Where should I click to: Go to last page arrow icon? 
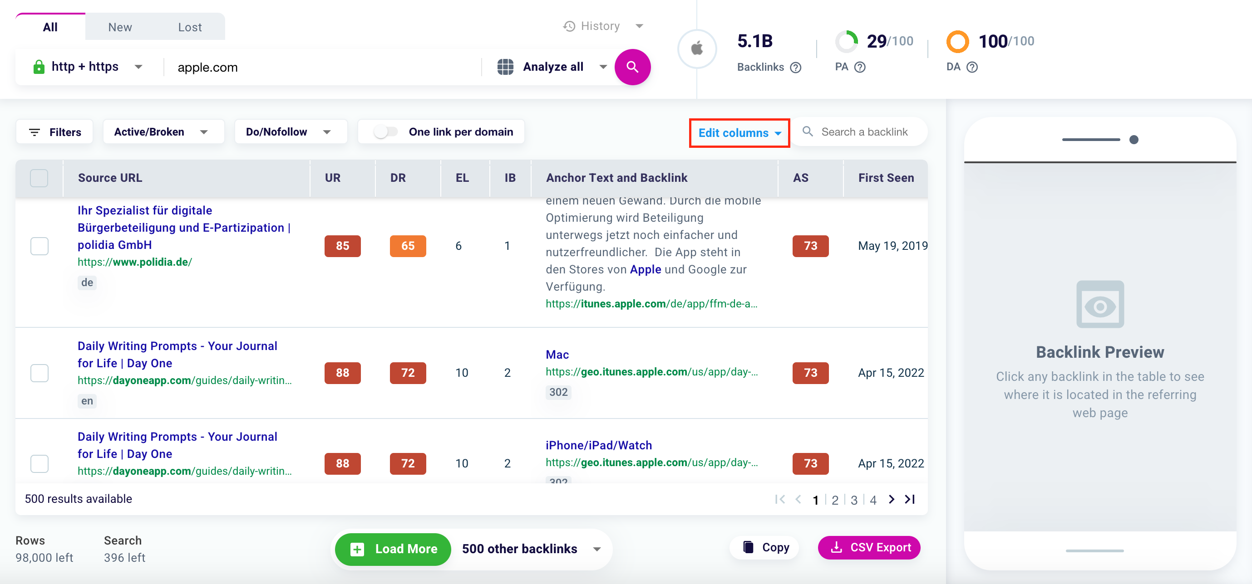tap(910, 499)
